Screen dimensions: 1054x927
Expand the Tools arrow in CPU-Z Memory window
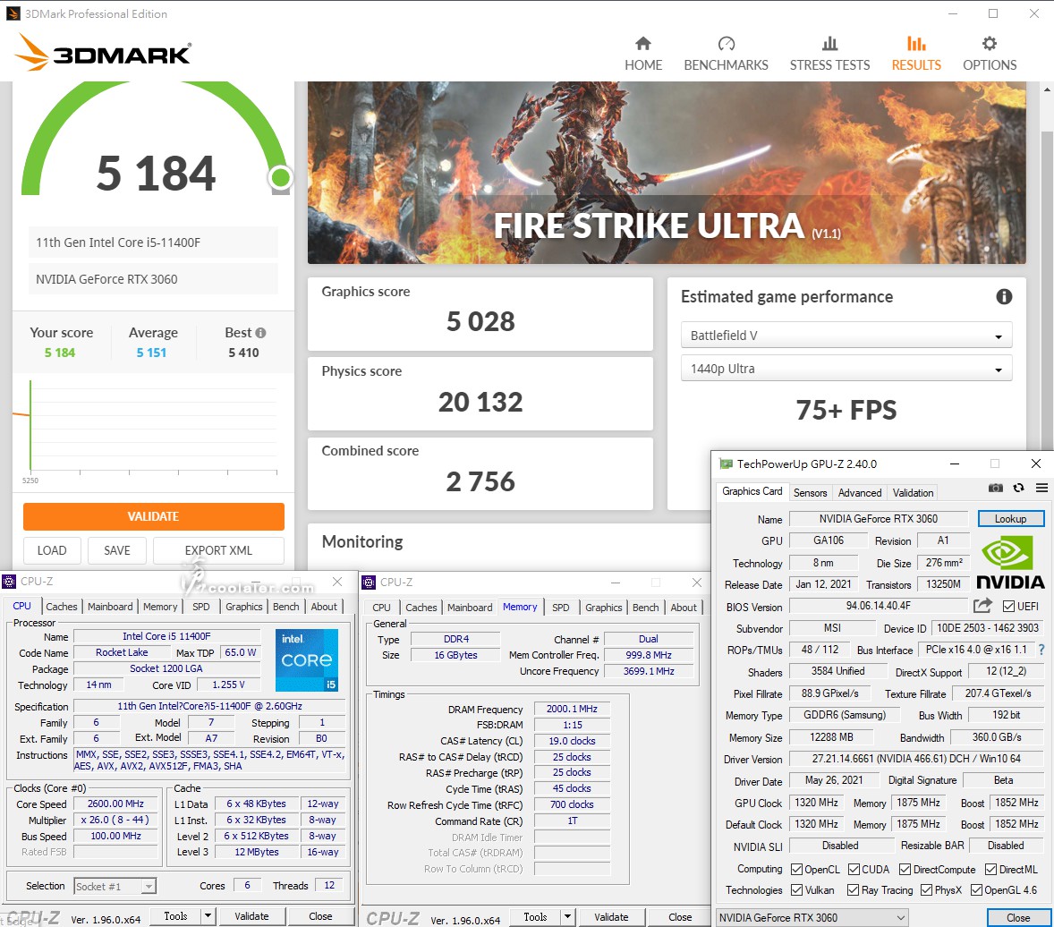(567, 916)
